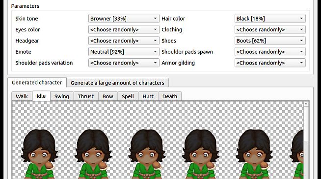Open the Headgear dropdown

tap(124, 41)
